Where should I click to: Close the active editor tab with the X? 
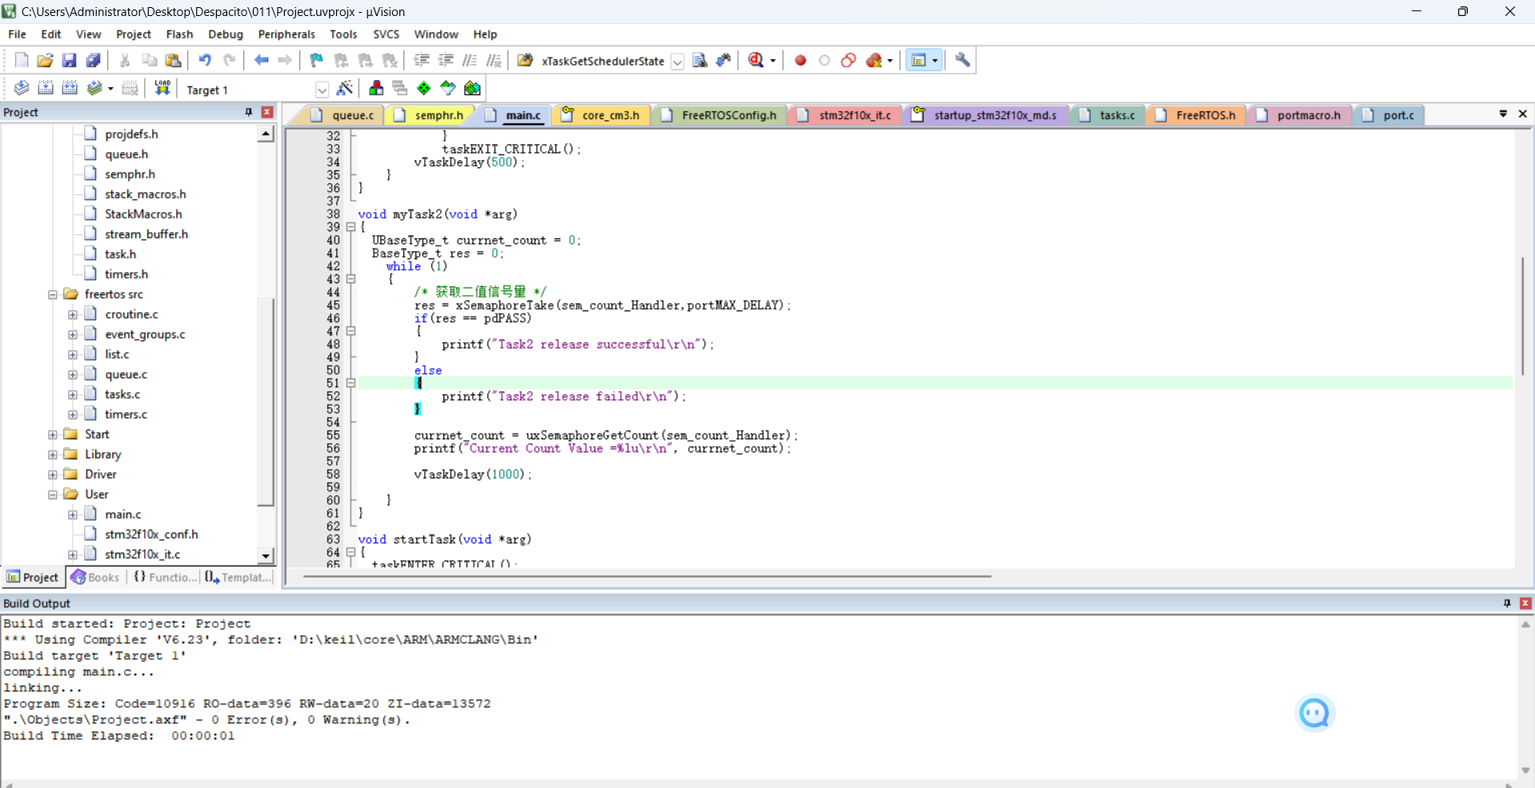pos(1523,114)
